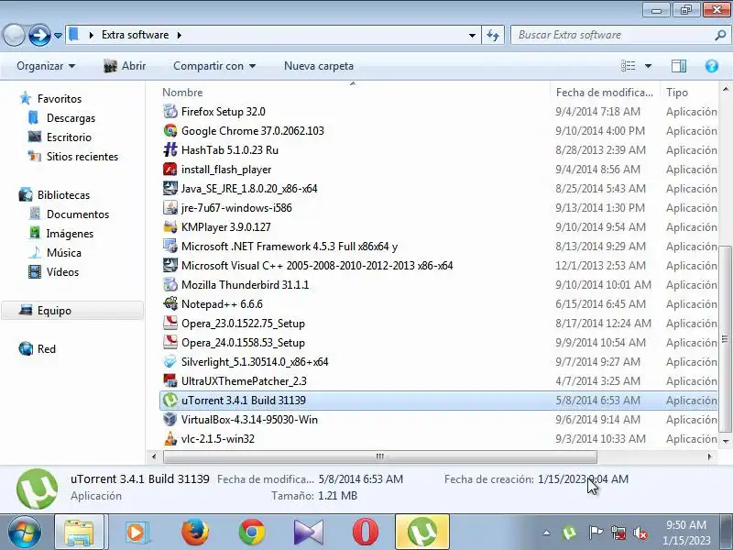This screenshot has height=550, width=733.
Task: Click the Opera_24.0.1558.53_Setup icon
Action: [170, 342]
